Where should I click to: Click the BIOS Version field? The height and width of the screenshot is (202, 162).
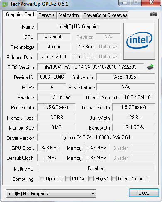click(x=91, y=67)
